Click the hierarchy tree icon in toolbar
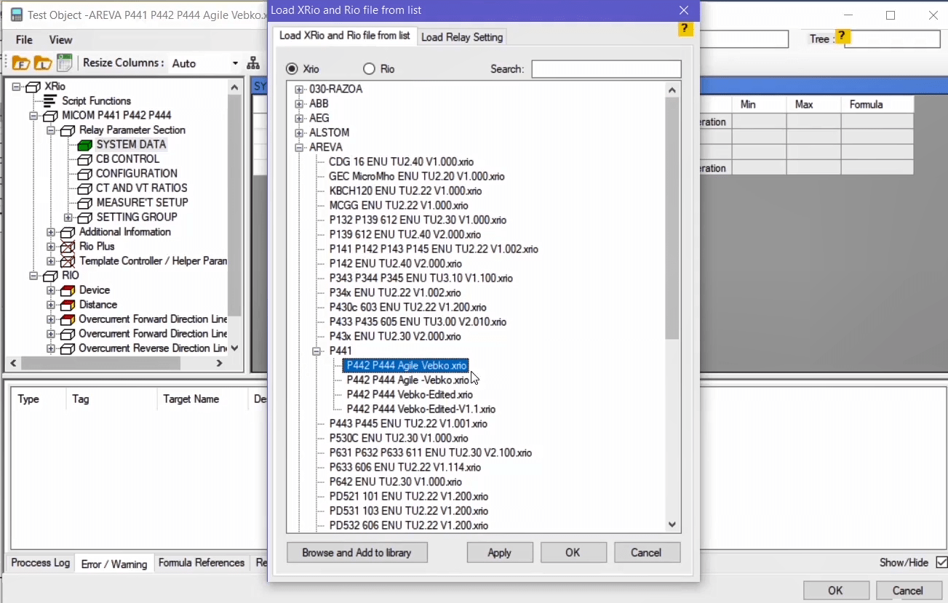The height and width of the screenshot is (603, 948). coord(253,63)
